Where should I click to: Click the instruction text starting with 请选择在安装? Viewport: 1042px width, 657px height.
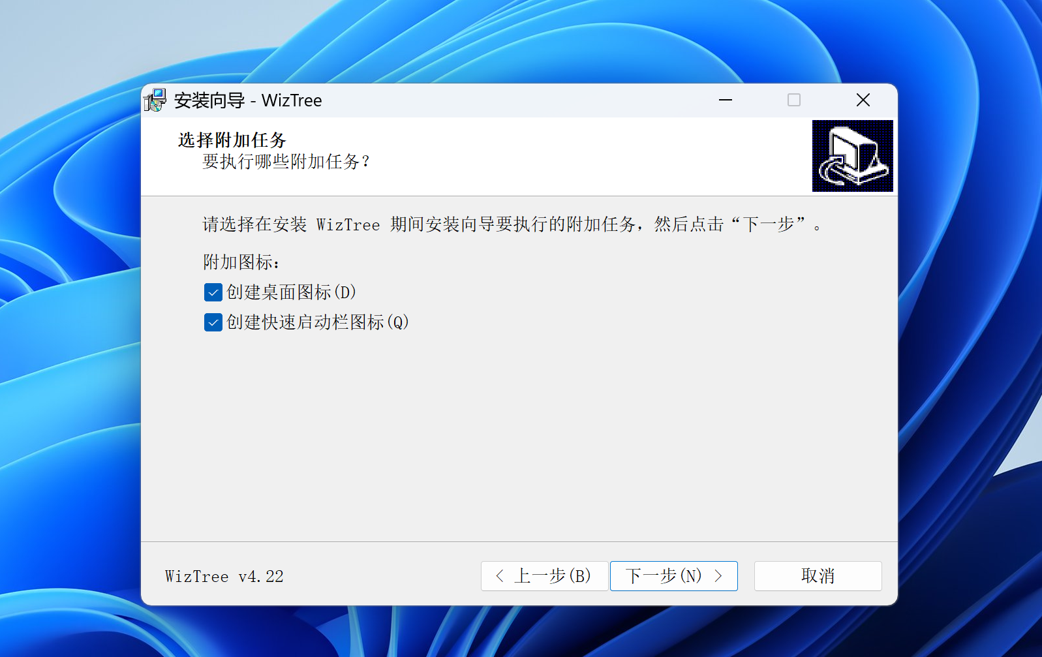point(512,225)
